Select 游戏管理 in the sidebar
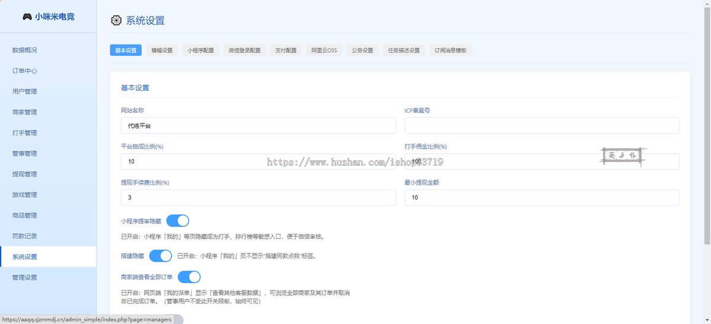The image size is (711, 324). coord(48,195)
